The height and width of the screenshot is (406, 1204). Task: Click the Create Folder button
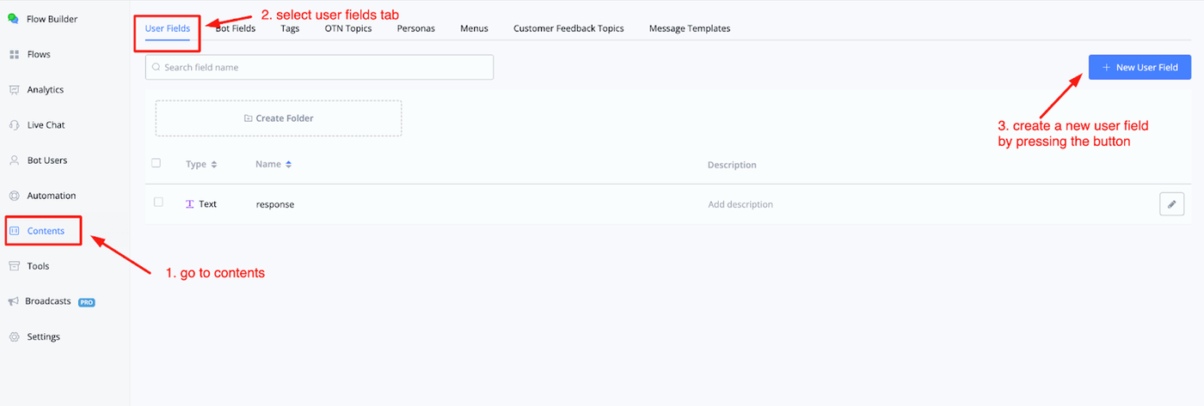(x=279, y=118)
